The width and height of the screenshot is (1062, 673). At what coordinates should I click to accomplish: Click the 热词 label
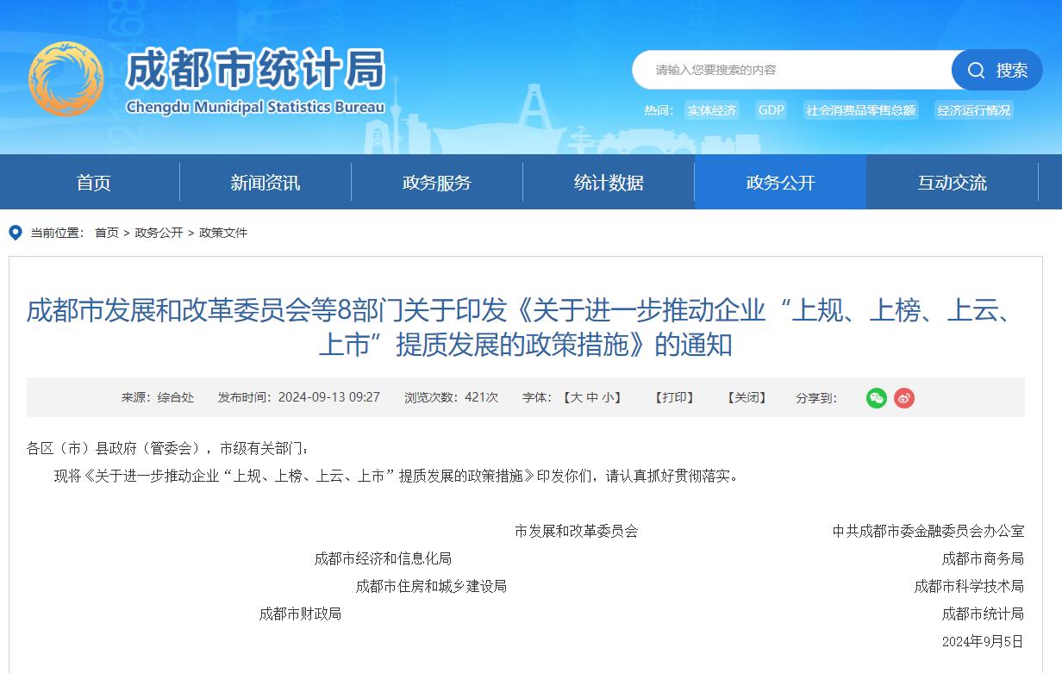point(659,110)
